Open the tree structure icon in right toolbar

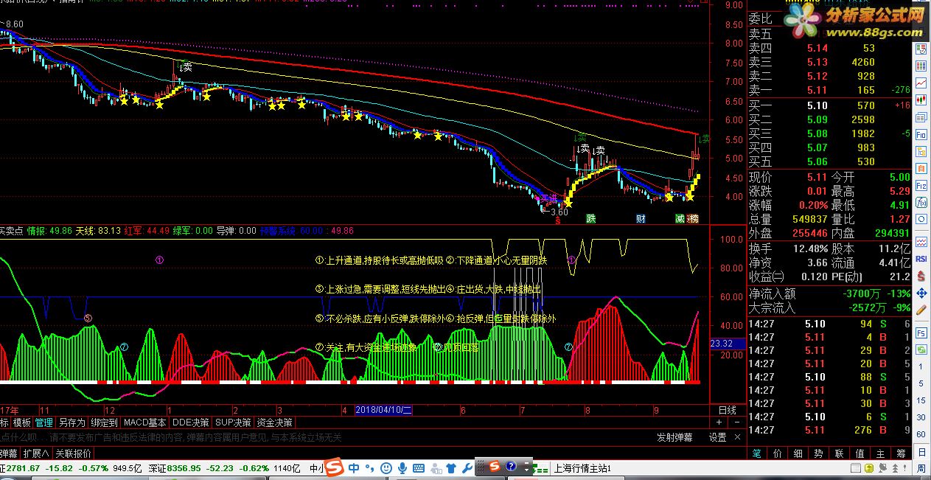[x=920, y=153]
